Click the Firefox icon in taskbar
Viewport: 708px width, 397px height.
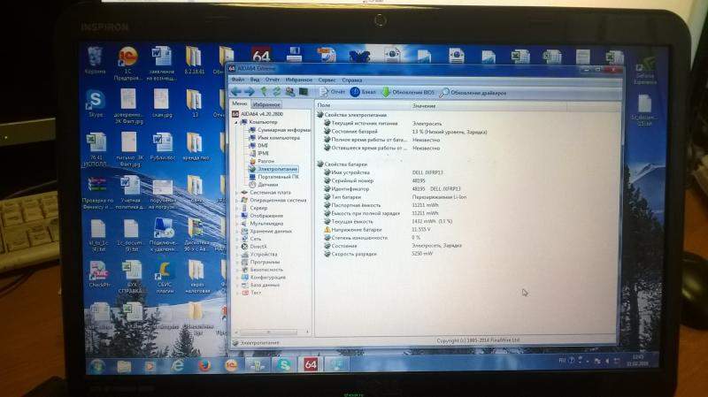pos(203,364)
